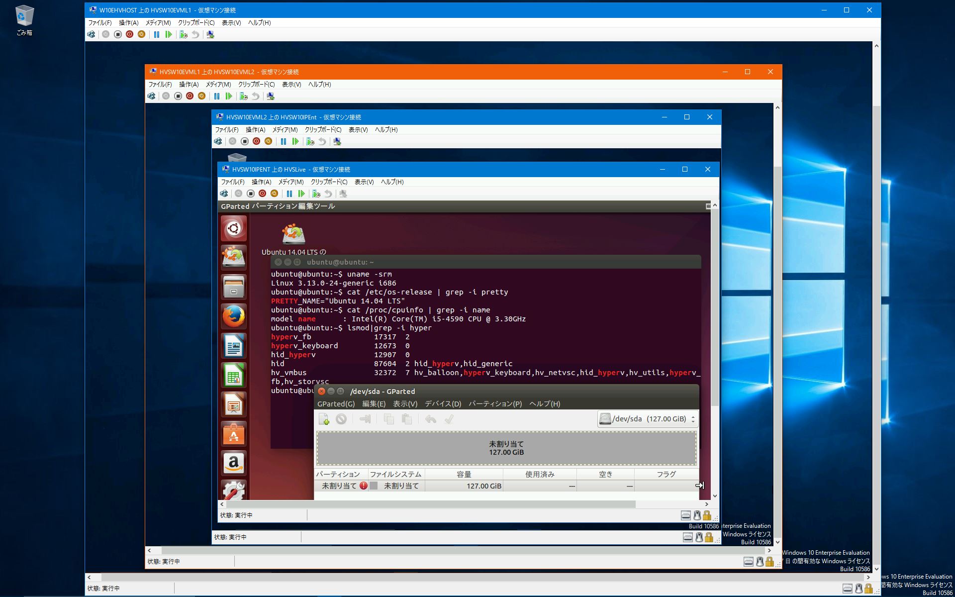The width and height of the screenshot is (955, 597).
Task: Send Ctrl+Alt+Del in HVSLive window toolbar
Action: click(x=224, y=194)
